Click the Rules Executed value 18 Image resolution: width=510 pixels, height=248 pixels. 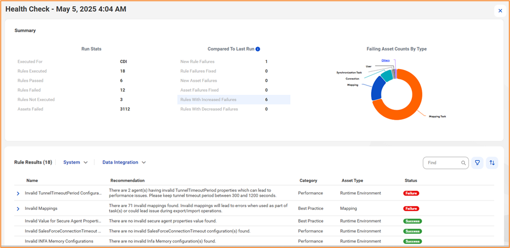coord(122,71)
